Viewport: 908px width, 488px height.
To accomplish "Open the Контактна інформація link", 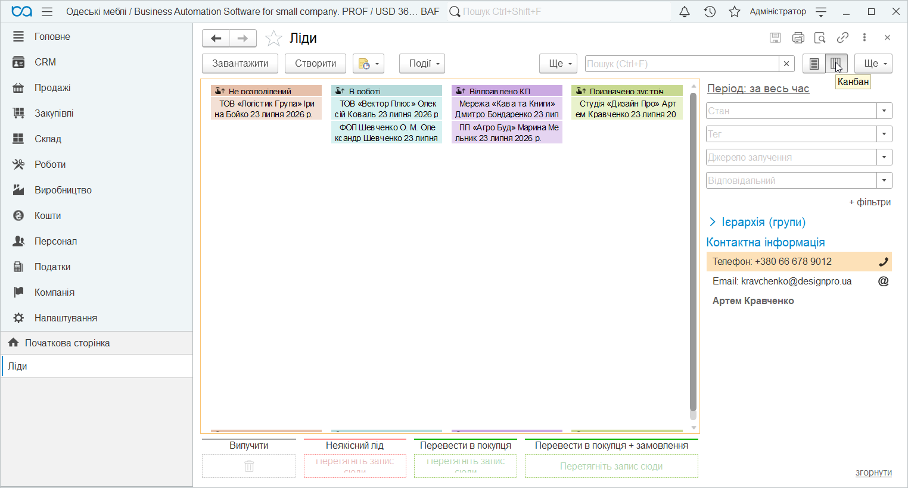I will point(766,242).
